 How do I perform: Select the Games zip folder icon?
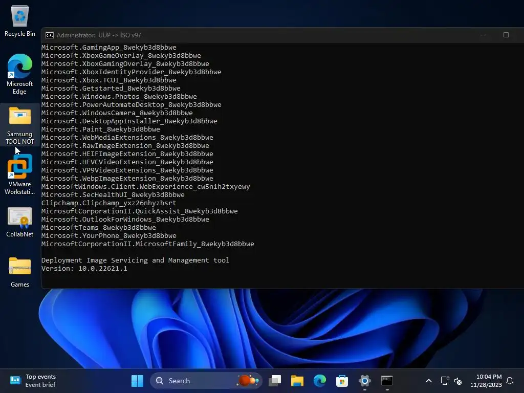tap(20, 272)
